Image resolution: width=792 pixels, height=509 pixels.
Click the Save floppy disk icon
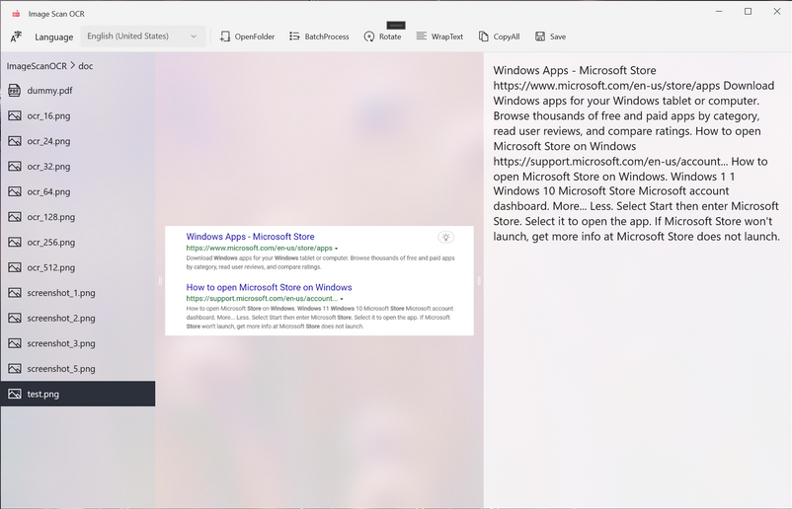[x=540, y=36]
